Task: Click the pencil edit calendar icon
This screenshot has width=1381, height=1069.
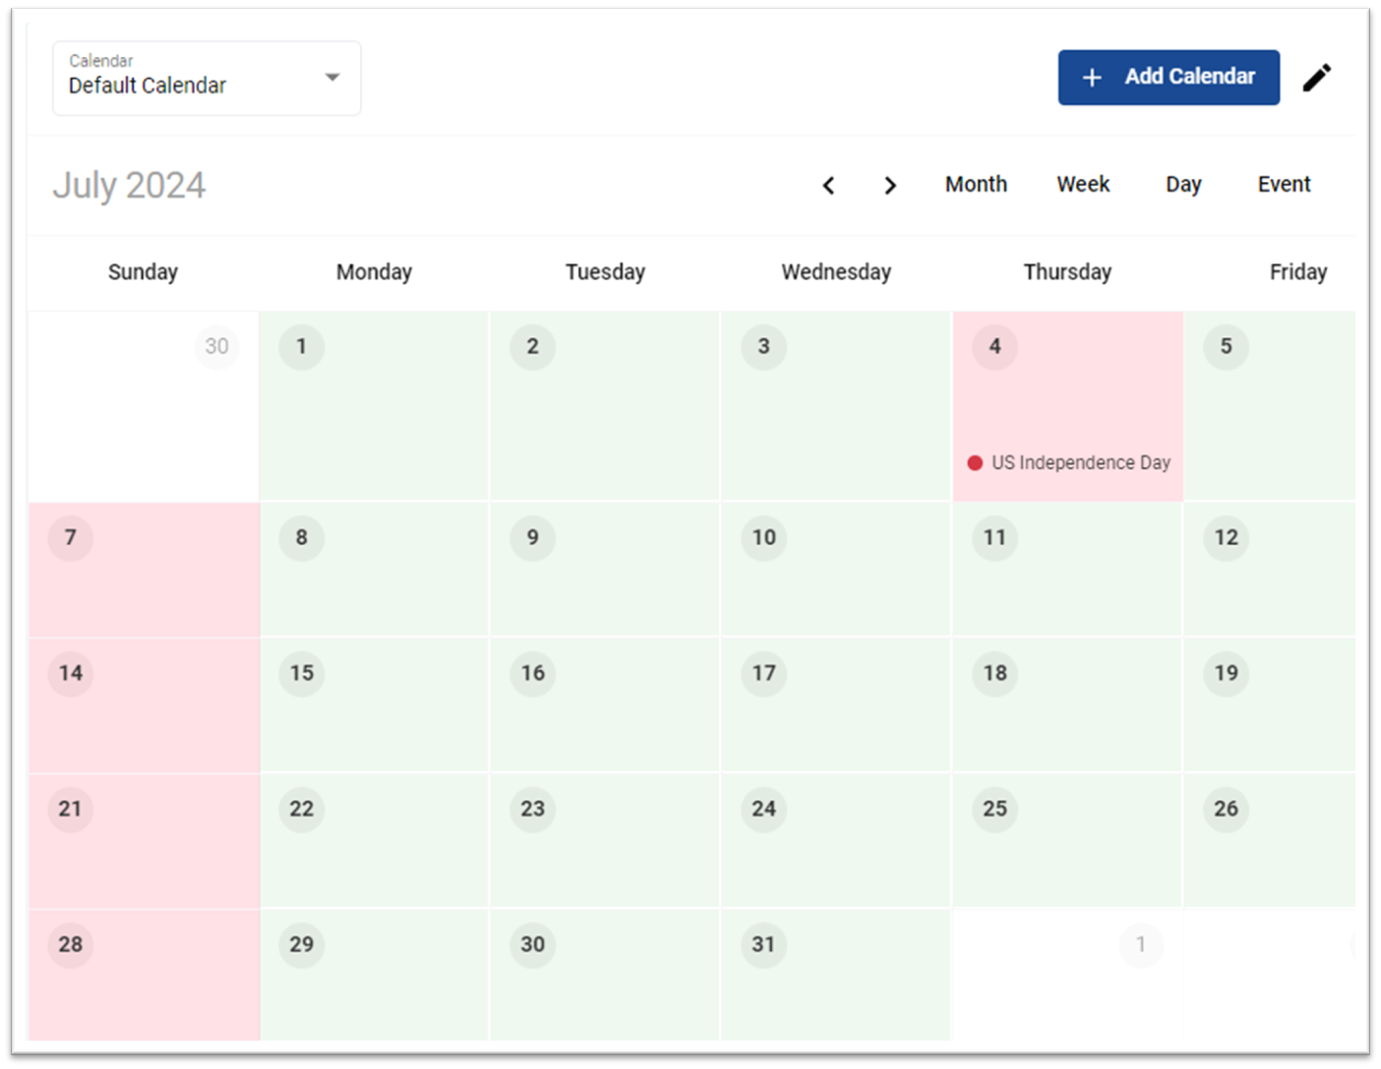Action: (x=1317, y=78)
